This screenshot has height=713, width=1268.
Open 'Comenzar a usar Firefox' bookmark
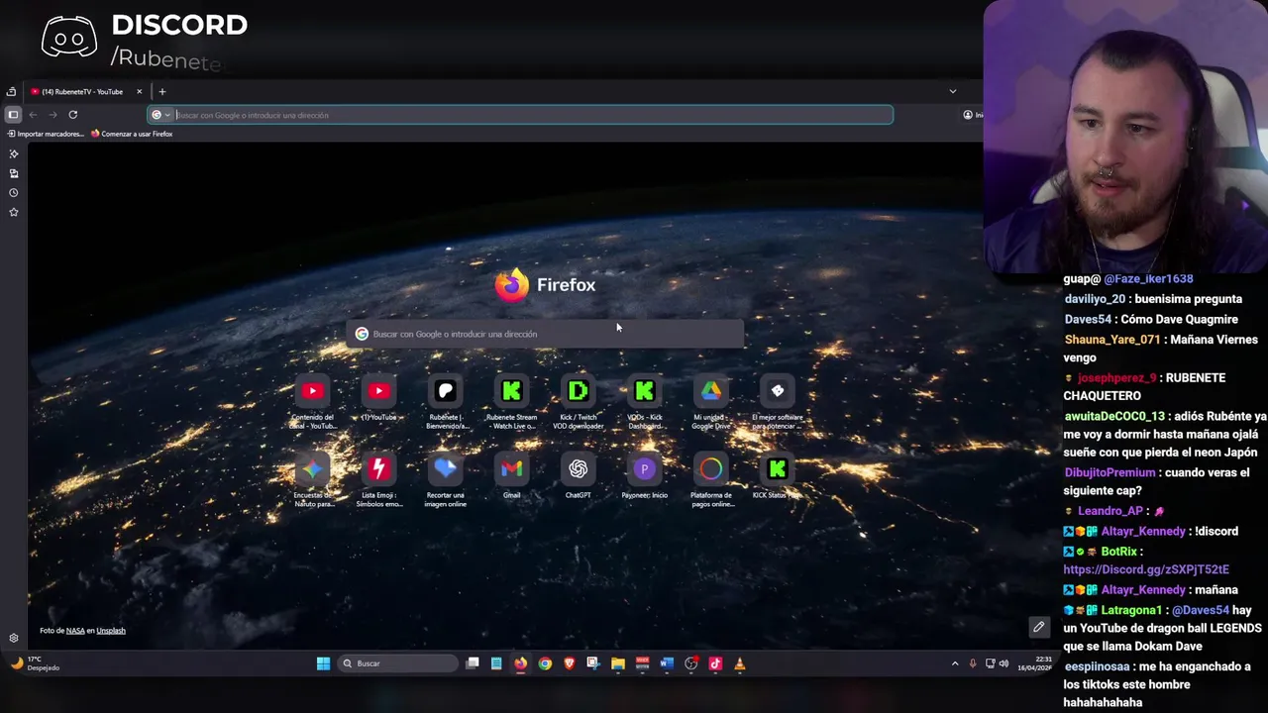point(132,134)
